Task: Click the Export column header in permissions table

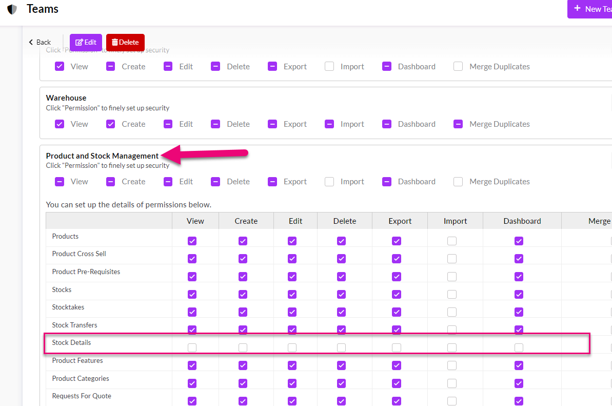Action: pyautogui.click(x=400, y=221)
